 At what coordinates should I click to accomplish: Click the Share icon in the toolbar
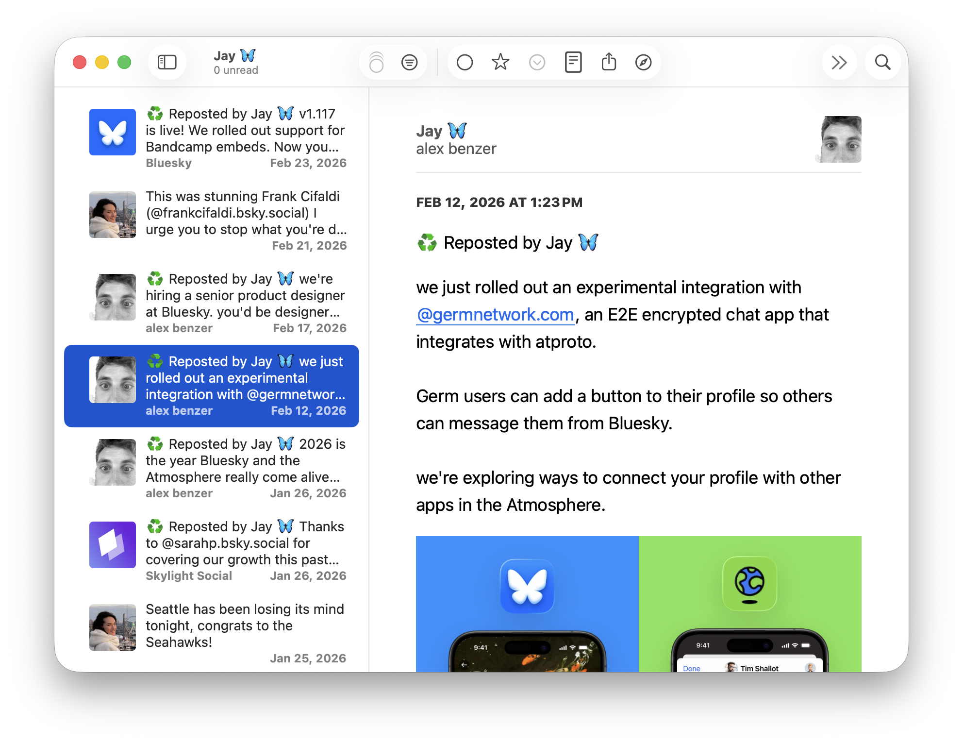[x=609, y=62]
